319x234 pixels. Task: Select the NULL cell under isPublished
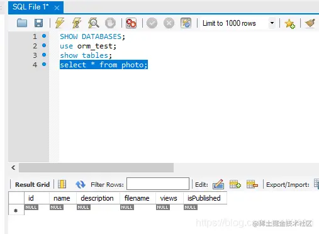(x=190, y=207)
